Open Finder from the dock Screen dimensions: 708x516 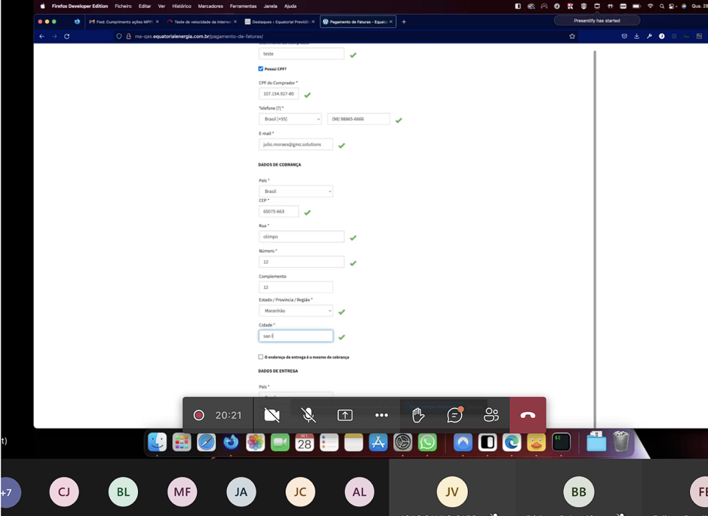pos(157,442)
